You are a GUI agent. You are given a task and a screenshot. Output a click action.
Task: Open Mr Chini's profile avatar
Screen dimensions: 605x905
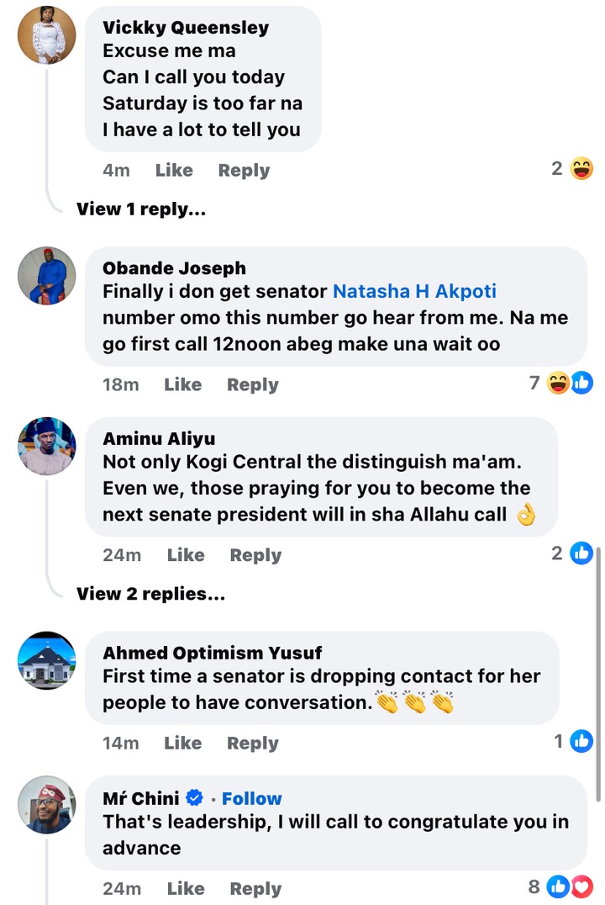point(47,804)
